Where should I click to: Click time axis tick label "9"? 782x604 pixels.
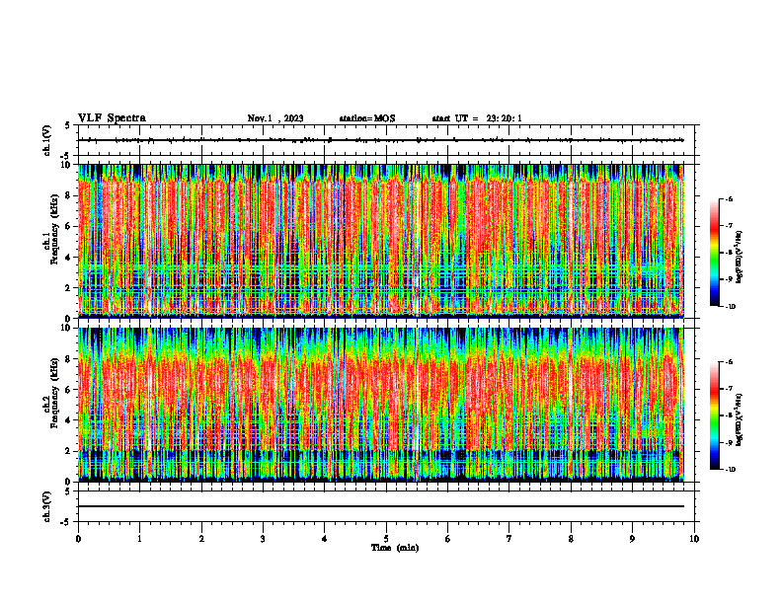[632, 539]
